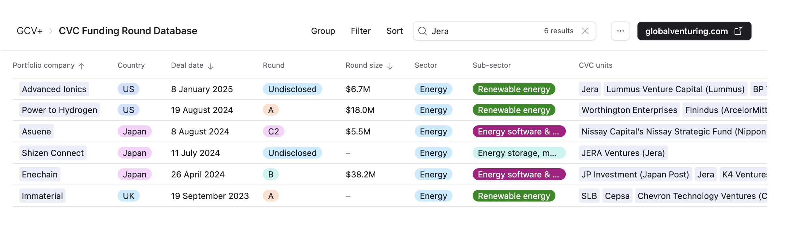
Task: Click the Sub-sector column header
Action: point(492,65)
